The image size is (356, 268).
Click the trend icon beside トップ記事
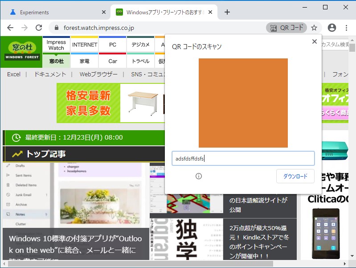click(x=17, y=154)
